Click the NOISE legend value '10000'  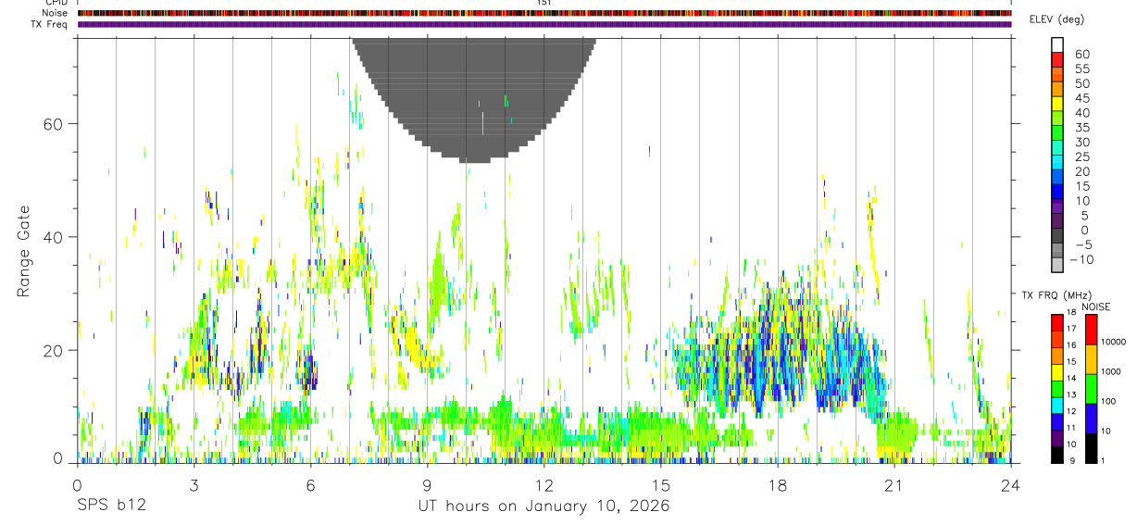(x=1113, y=343)
